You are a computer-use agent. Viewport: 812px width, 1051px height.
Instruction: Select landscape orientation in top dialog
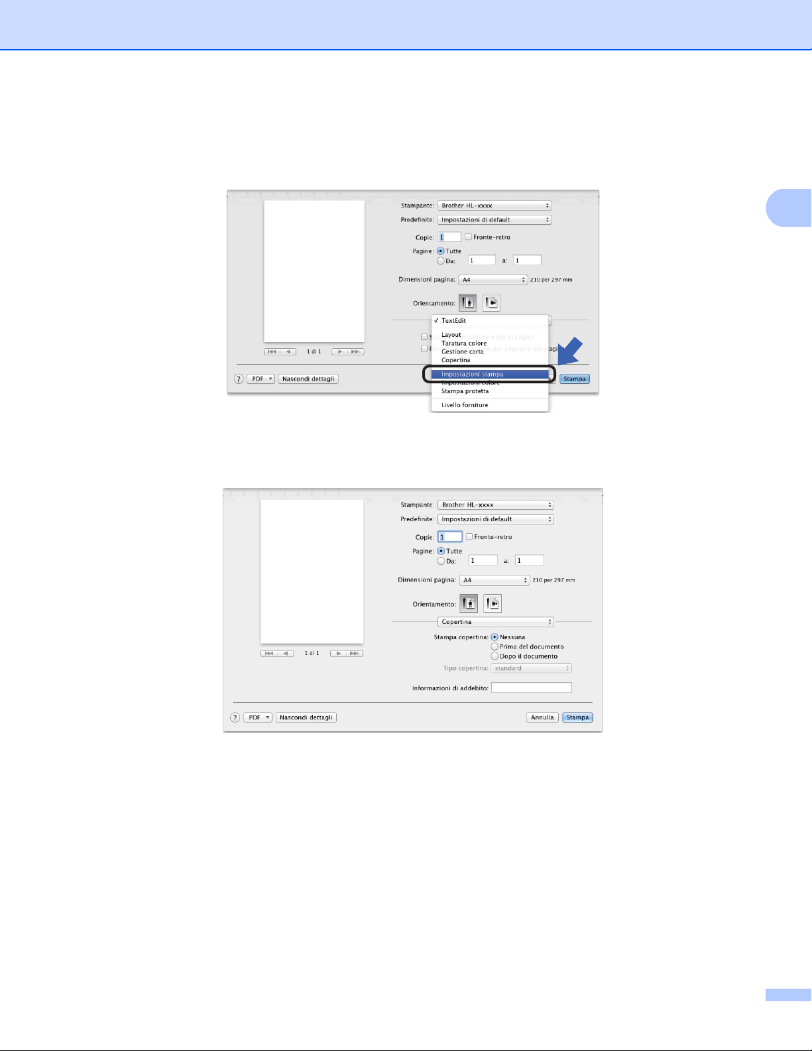[x=491, y=302]
